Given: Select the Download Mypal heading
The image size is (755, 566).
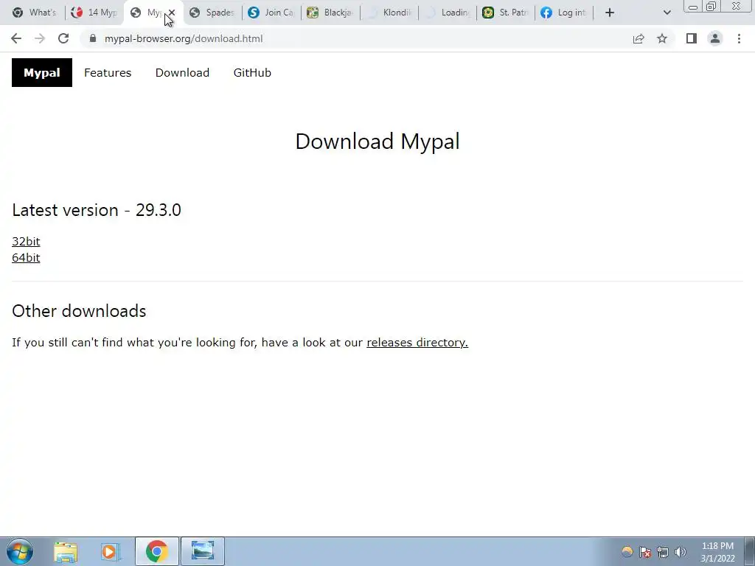Looking at the screenshot, I should [377, 141].
